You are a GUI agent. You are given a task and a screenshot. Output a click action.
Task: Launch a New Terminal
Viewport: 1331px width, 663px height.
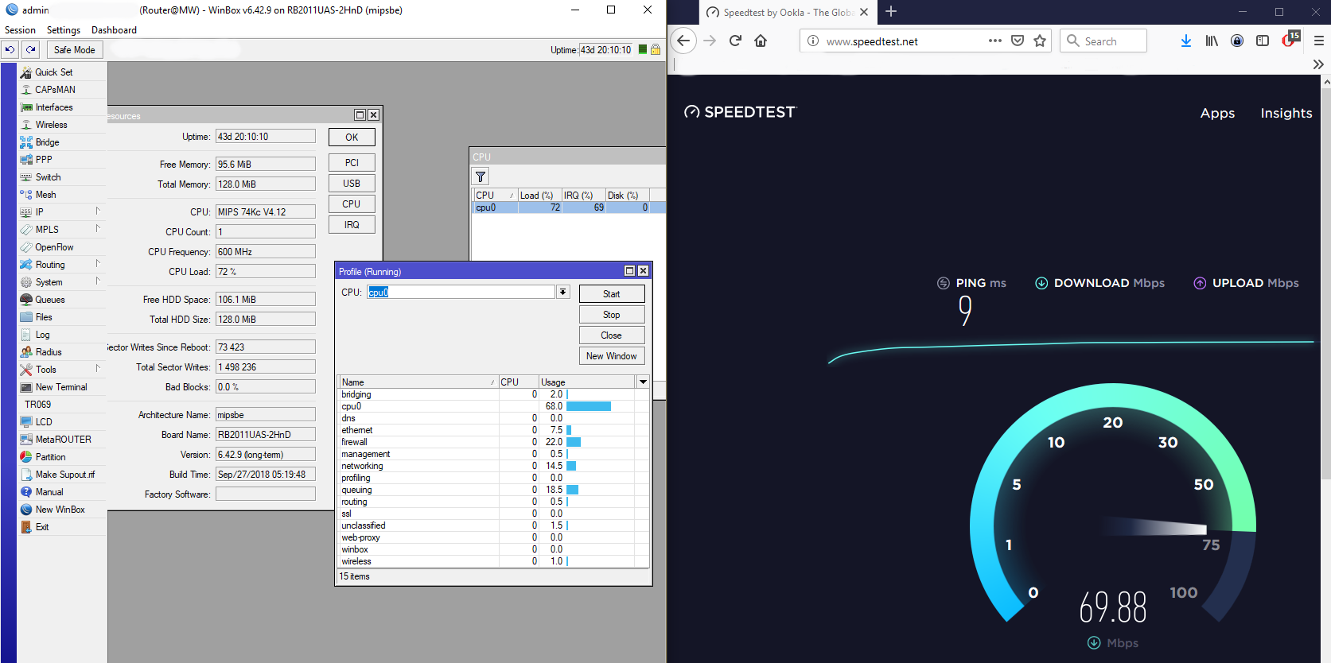click(61, 387)
